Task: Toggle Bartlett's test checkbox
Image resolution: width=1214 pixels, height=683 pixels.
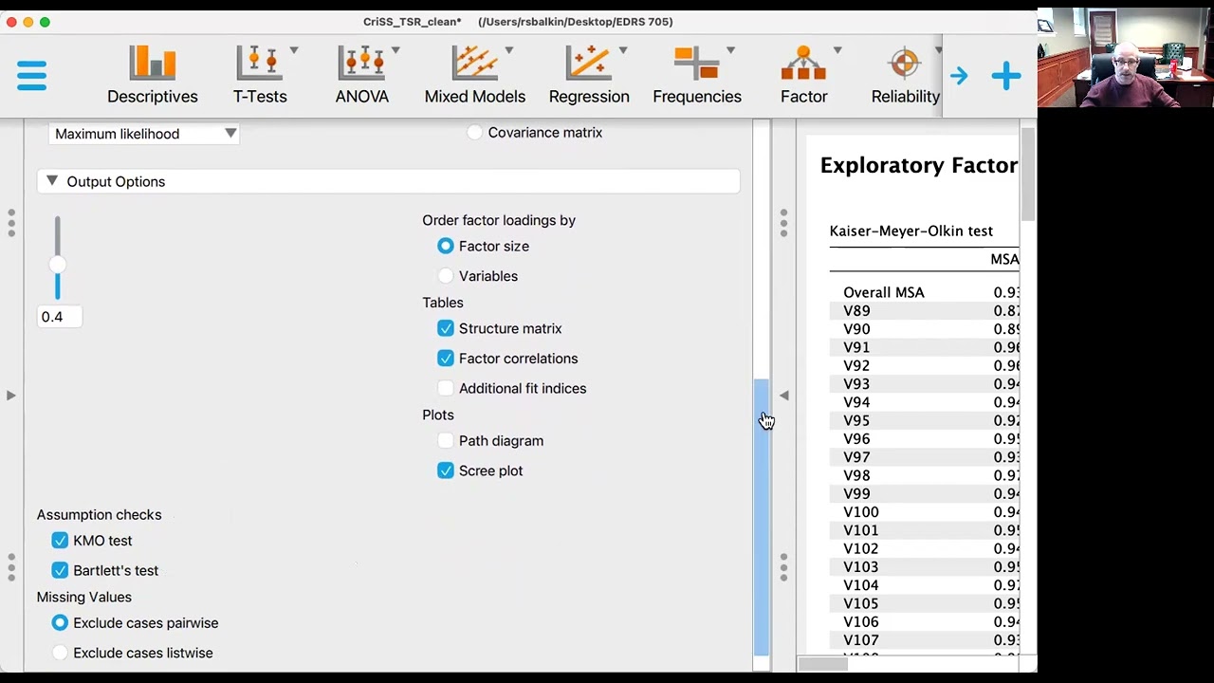Action: click(60, 570)
